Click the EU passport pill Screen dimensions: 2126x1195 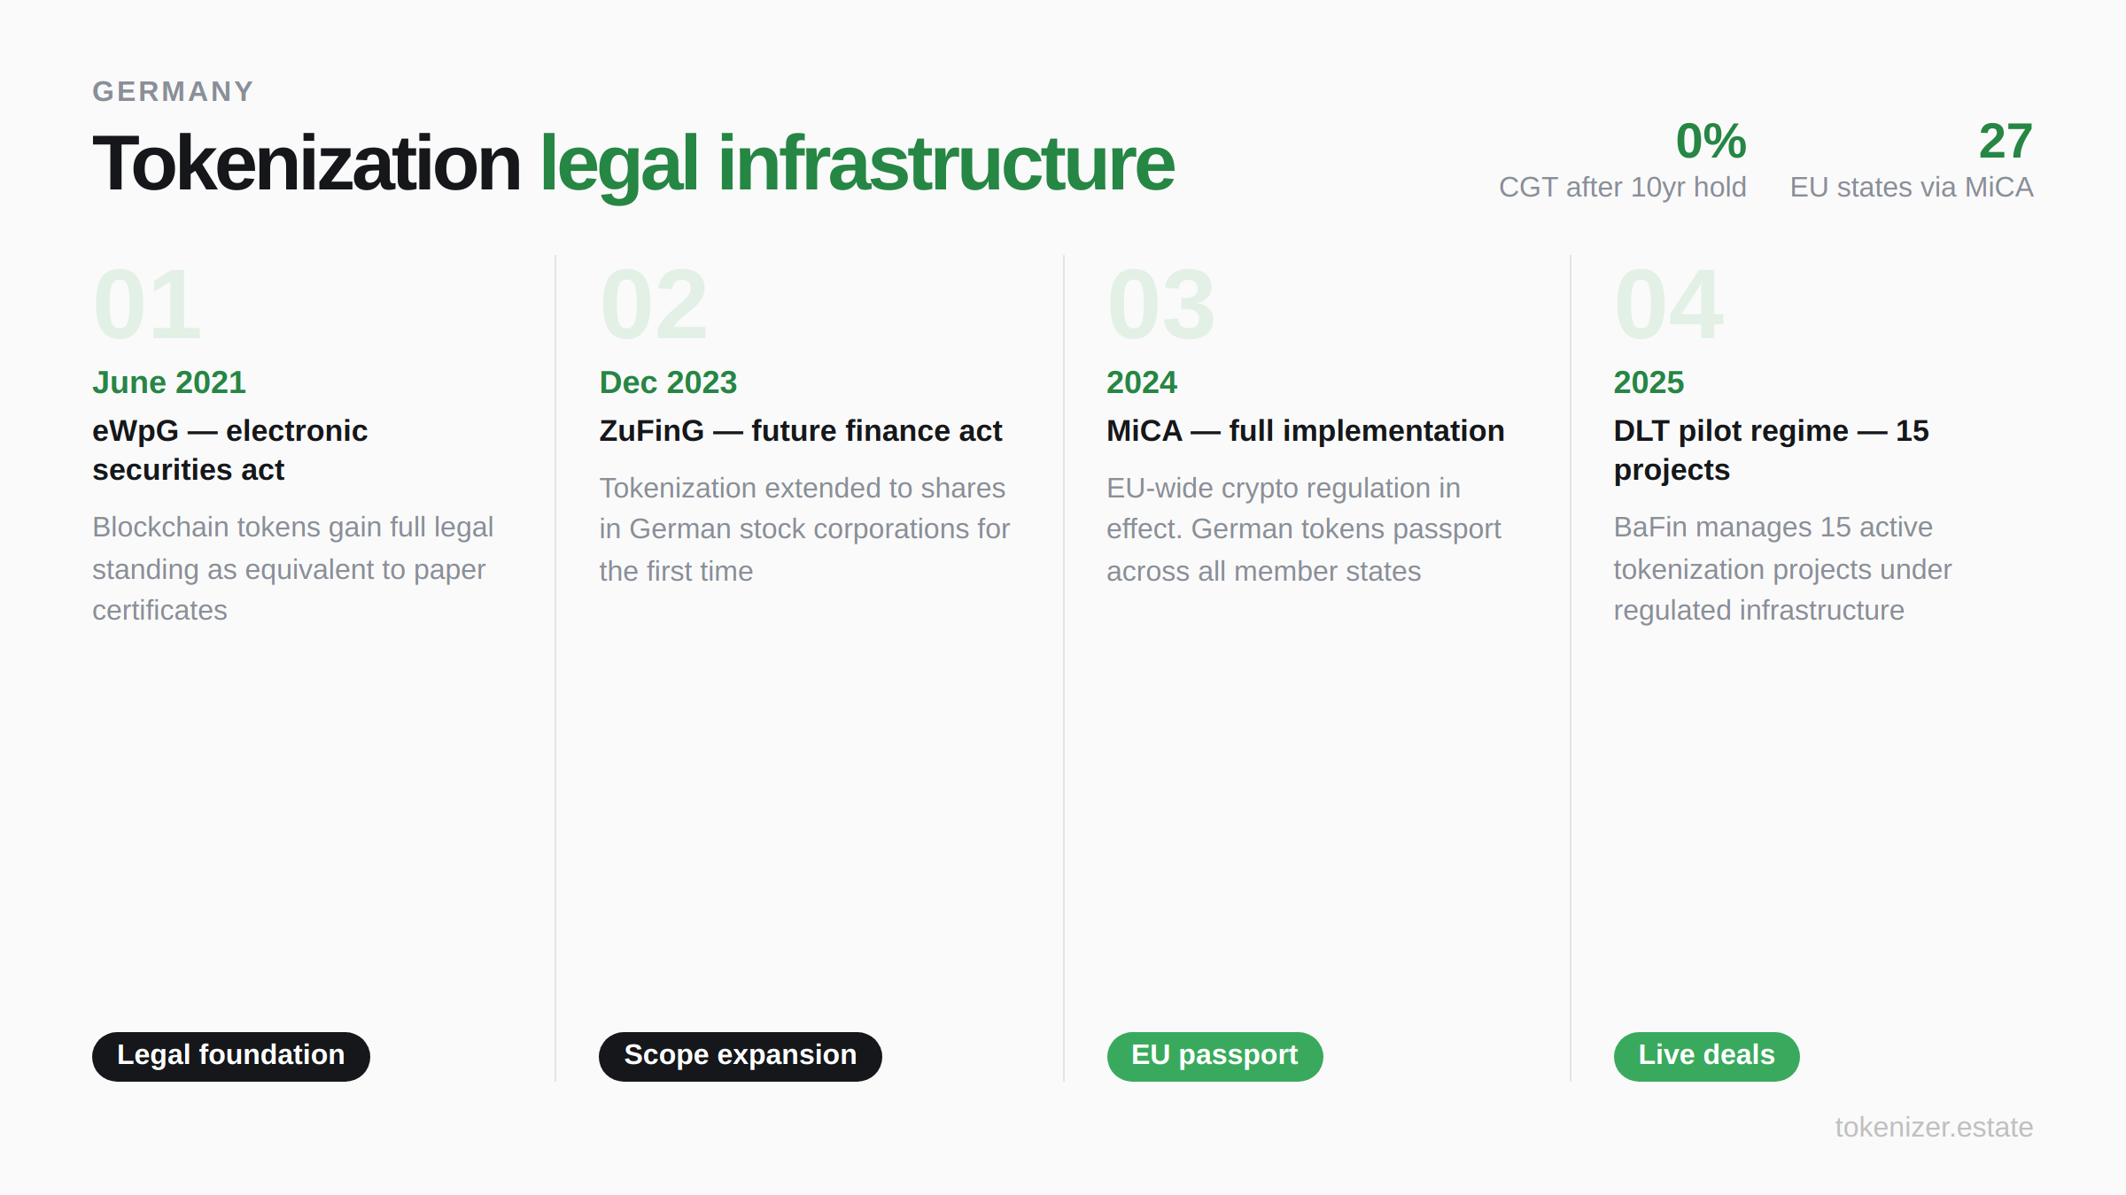click(1214, 1054)
